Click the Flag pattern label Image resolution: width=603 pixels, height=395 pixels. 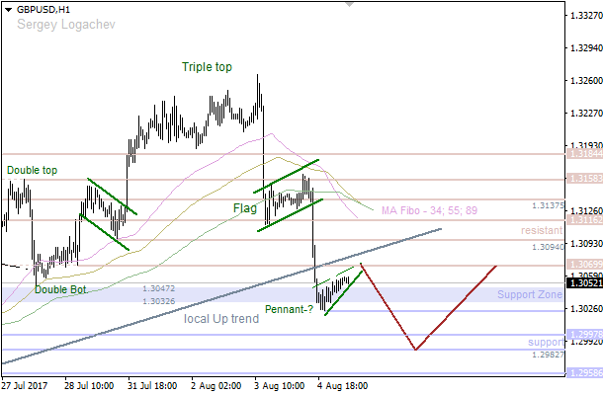(244, 208)
